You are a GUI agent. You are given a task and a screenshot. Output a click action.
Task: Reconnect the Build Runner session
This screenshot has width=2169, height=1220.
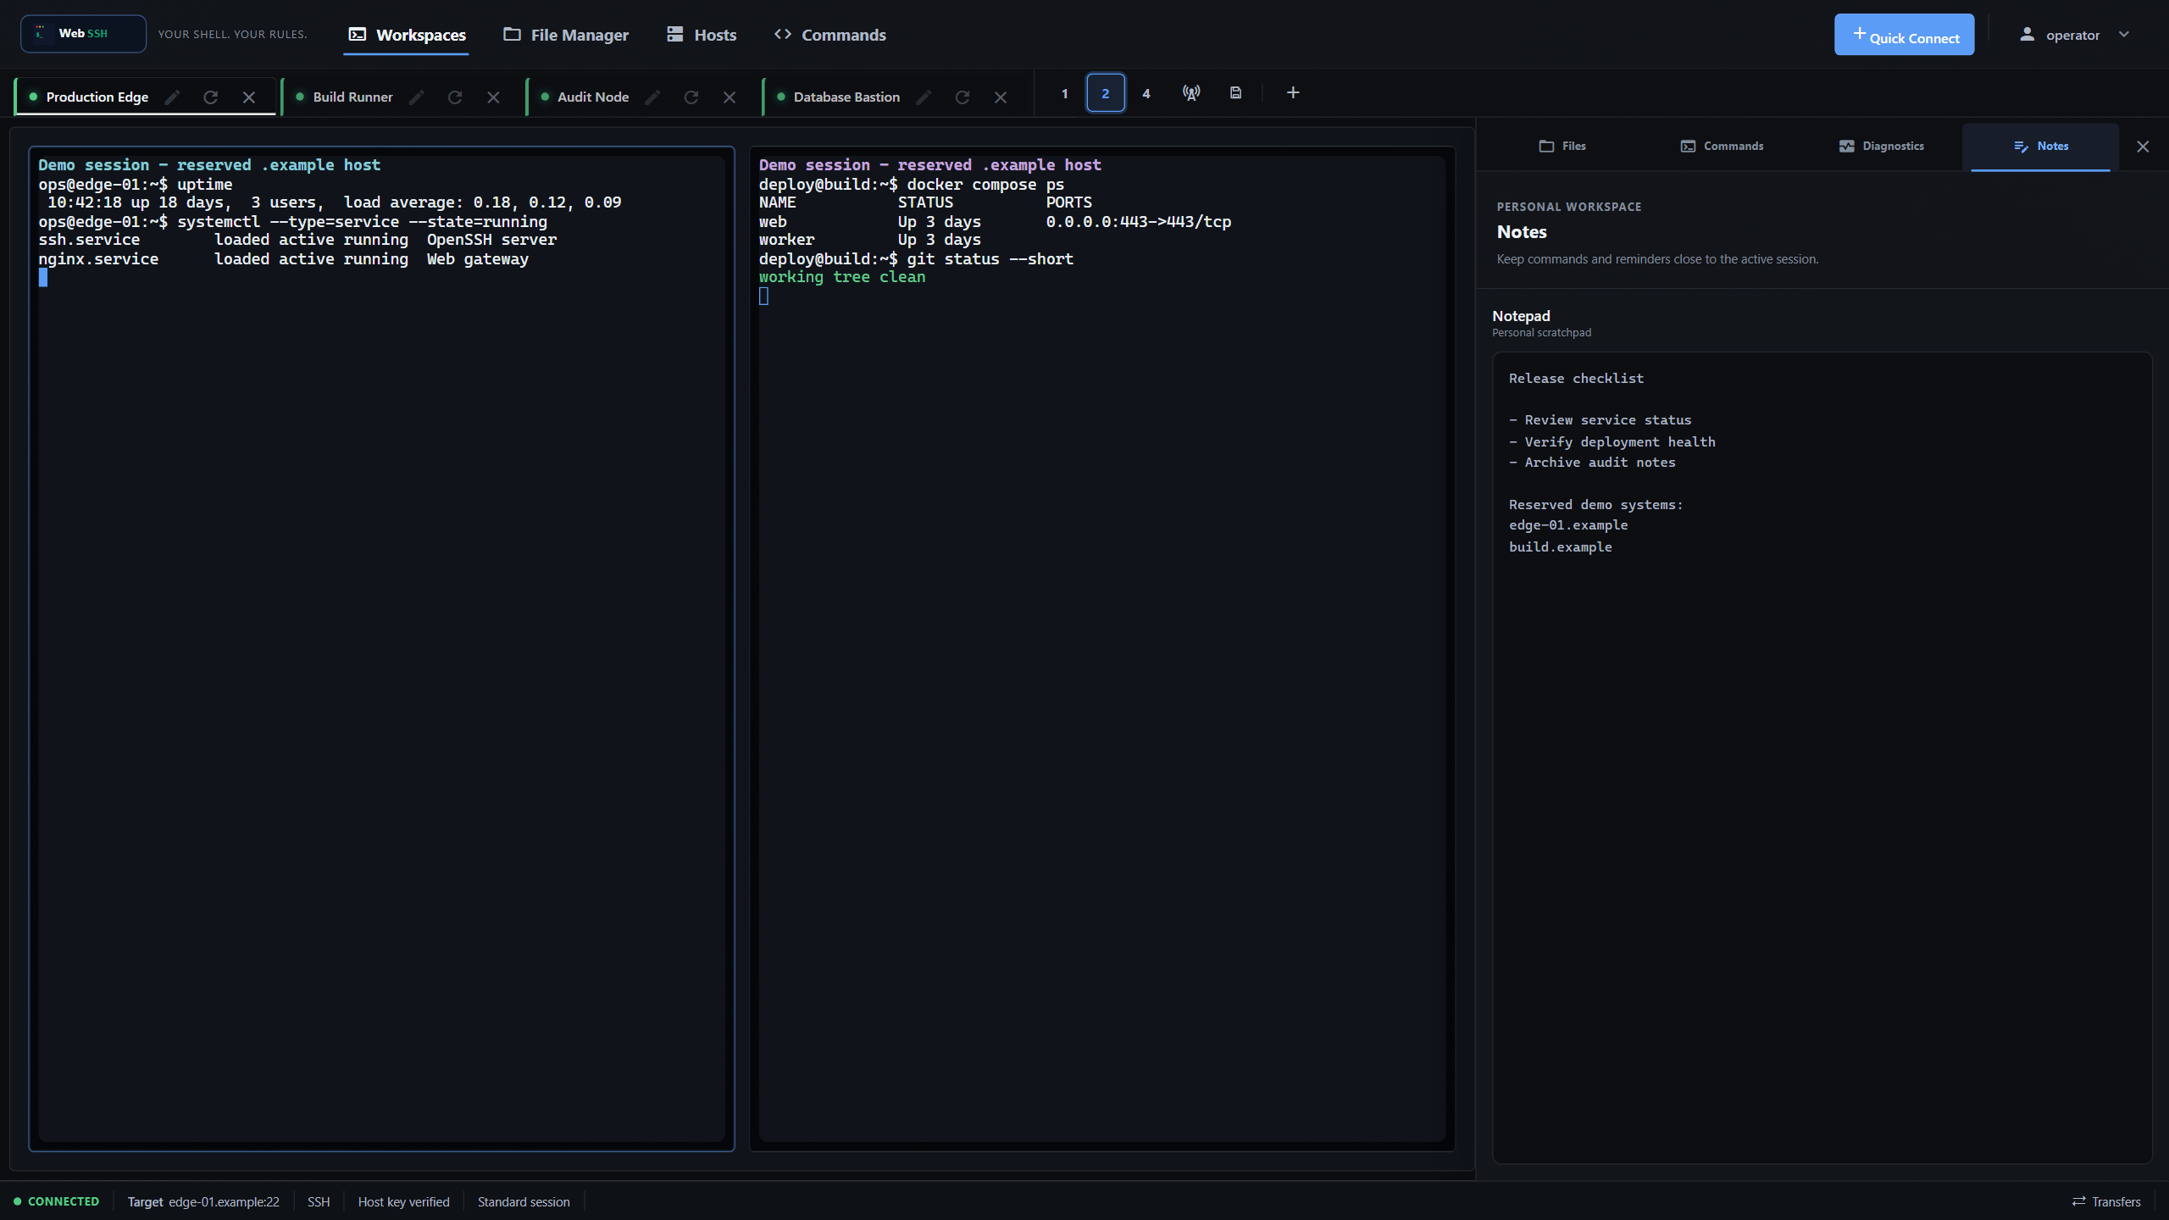[455, 97]
